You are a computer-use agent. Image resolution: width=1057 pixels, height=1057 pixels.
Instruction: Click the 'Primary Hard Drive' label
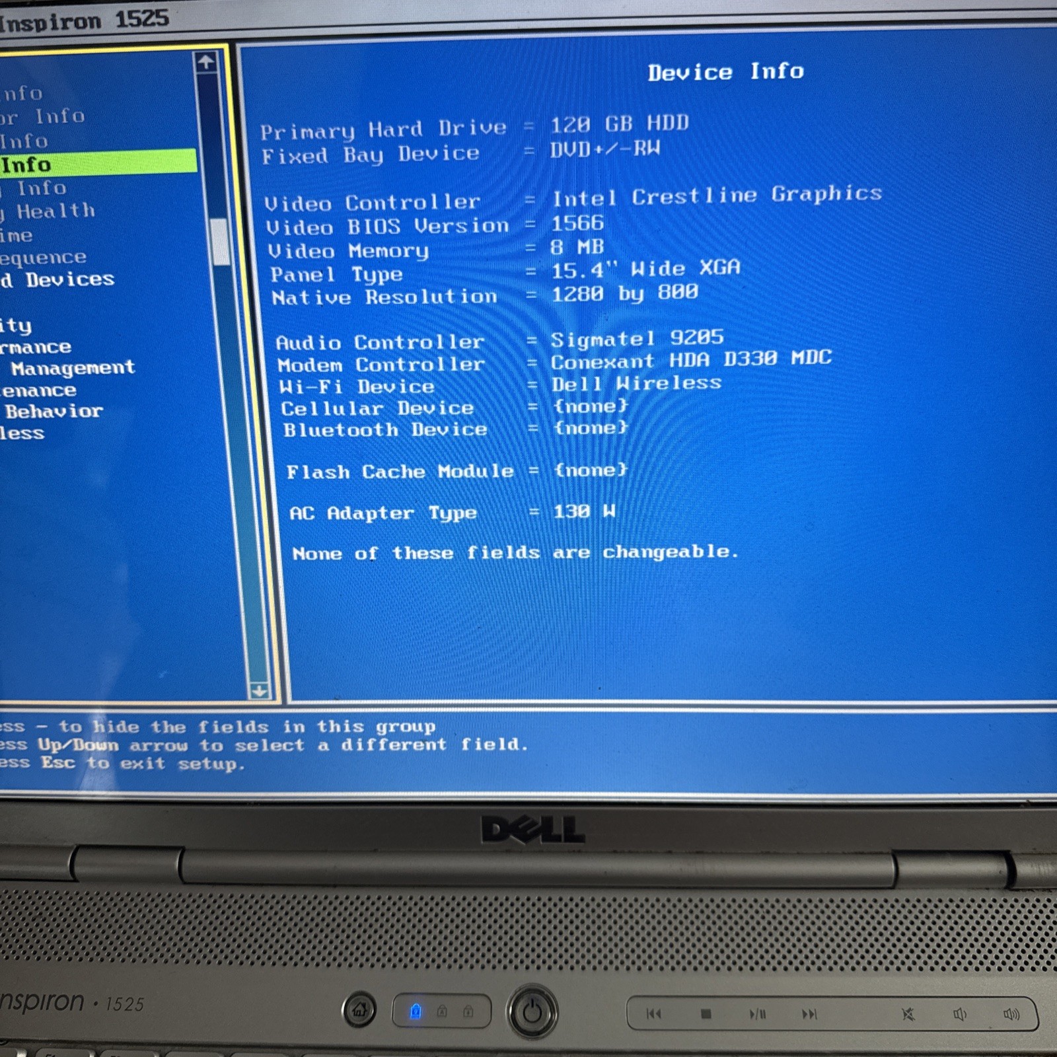[x=383, y=129]
